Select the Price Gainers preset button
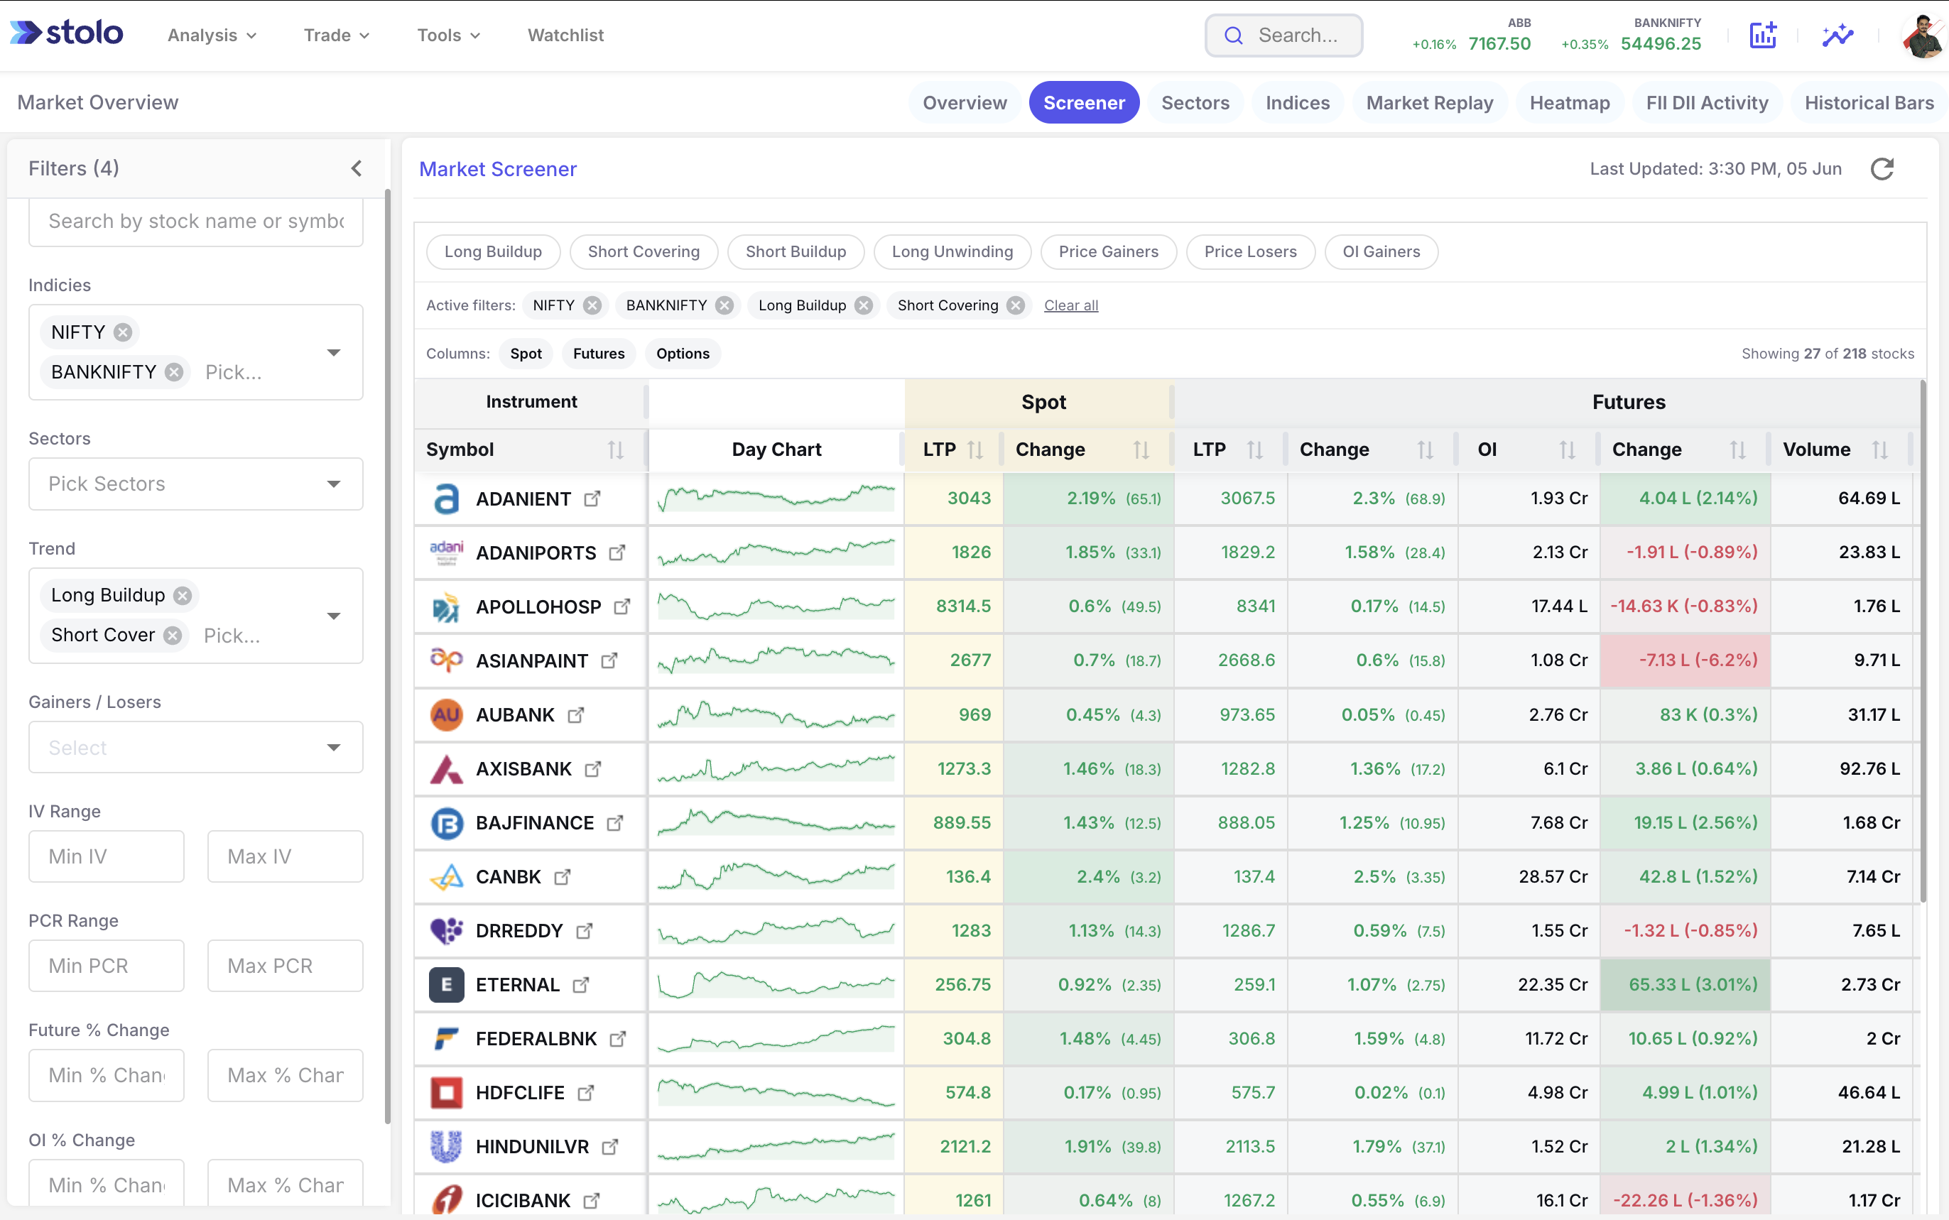Image resolution: width=1949 pixels, height=1220 pixels. (x=1108, y=252)
